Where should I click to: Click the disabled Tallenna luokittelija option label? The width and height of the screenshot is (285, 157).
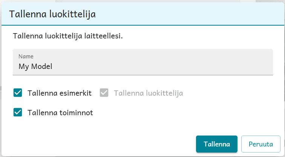click(x=148, y=93)
